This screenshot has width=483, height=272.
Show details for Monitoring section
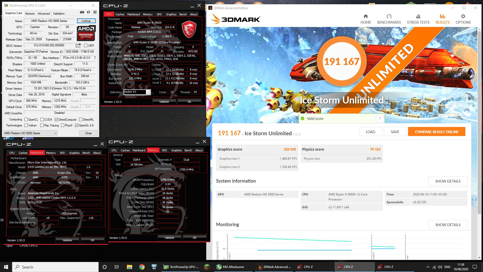(x=448, y=225)
